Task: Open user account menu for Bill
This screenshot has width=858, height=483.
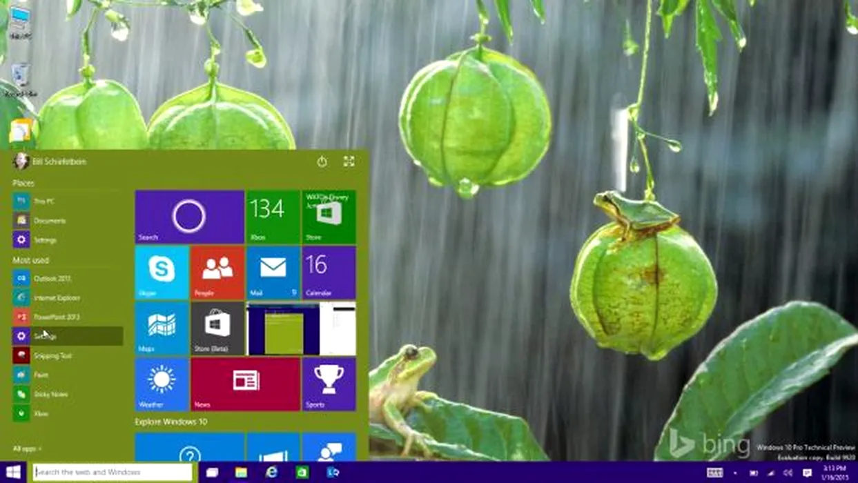Action: 50,161
